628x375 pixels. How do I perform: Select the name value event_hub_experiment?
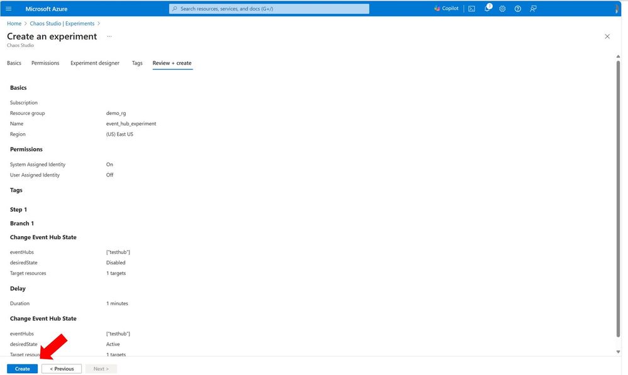click(131, 124)
